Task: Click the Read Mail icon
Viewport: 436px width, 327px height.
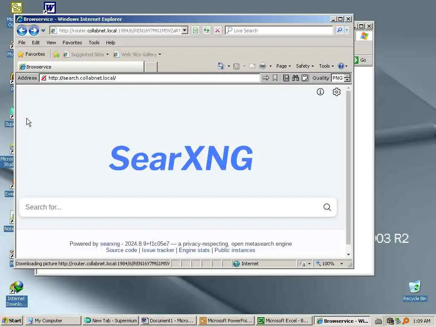Action: 252,66
